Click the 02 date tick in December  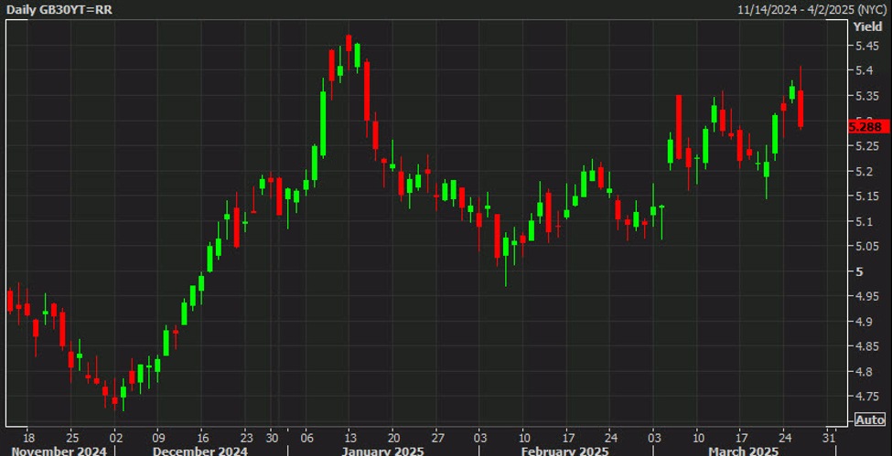pos(115,439)
